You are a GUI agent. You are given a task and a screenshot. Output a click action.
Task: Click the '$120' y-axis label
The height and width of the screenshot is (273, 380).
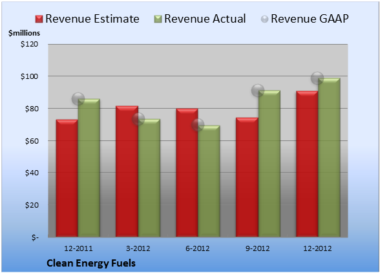pos(29,44)
